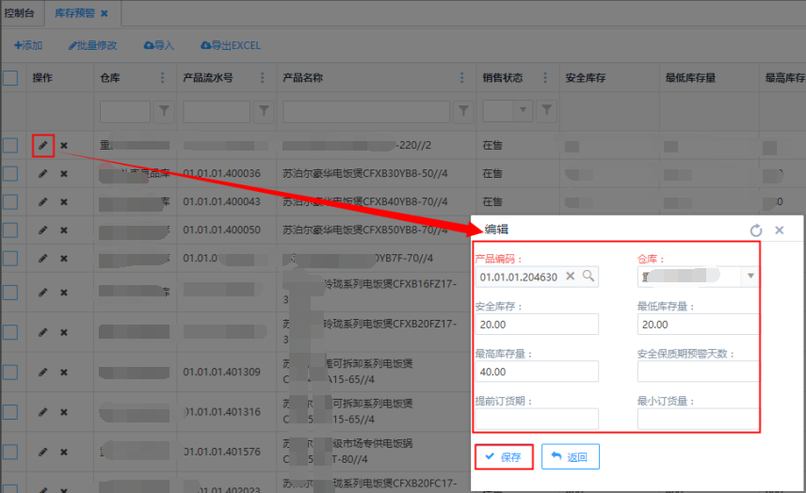Click the 导出EXCEL toolbar item
This screenshot has width=806, height=493.
click(231, 45)
